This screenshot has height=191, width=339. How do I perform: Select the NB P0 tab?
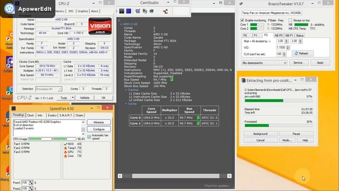279,36
